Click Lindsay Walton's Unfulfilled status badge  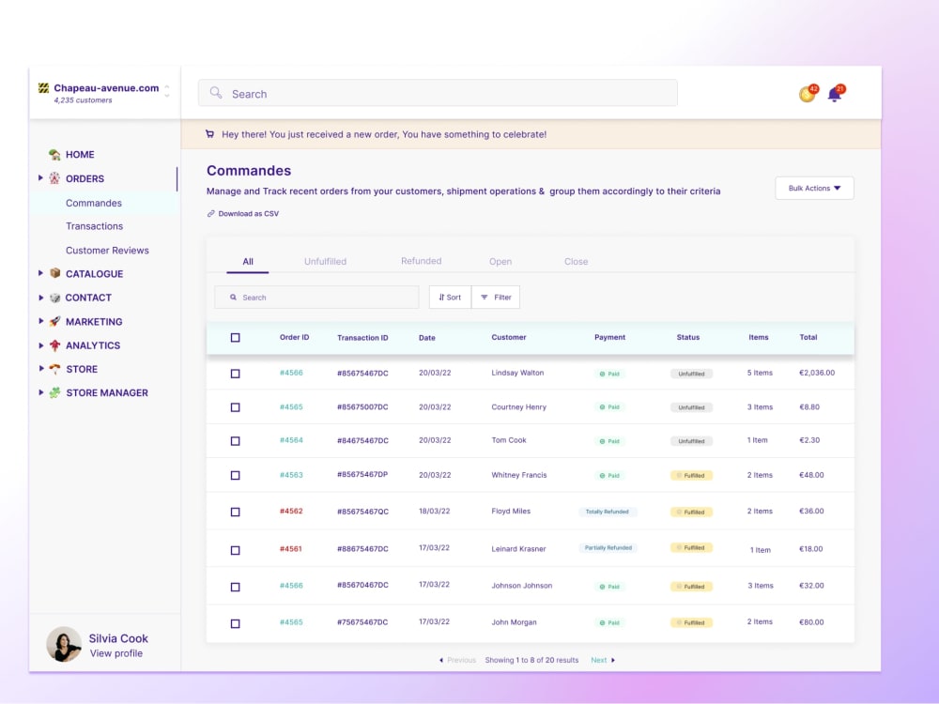click(692, 374)
